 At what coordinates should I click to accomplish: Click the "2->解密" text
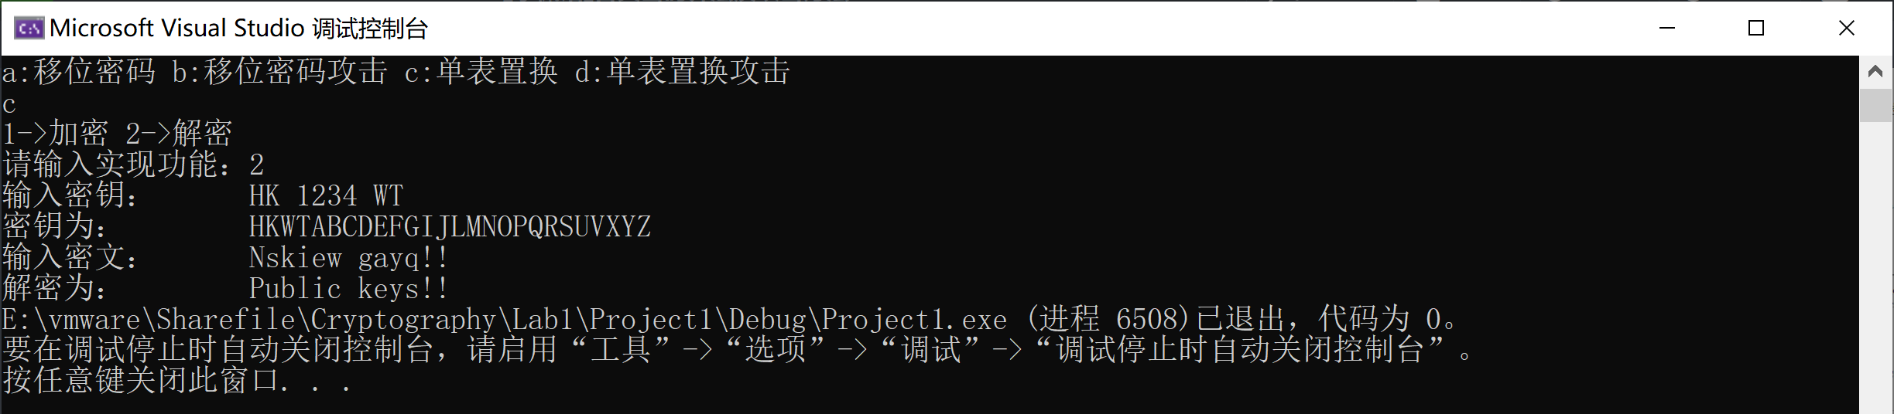[x=179, y=134]
